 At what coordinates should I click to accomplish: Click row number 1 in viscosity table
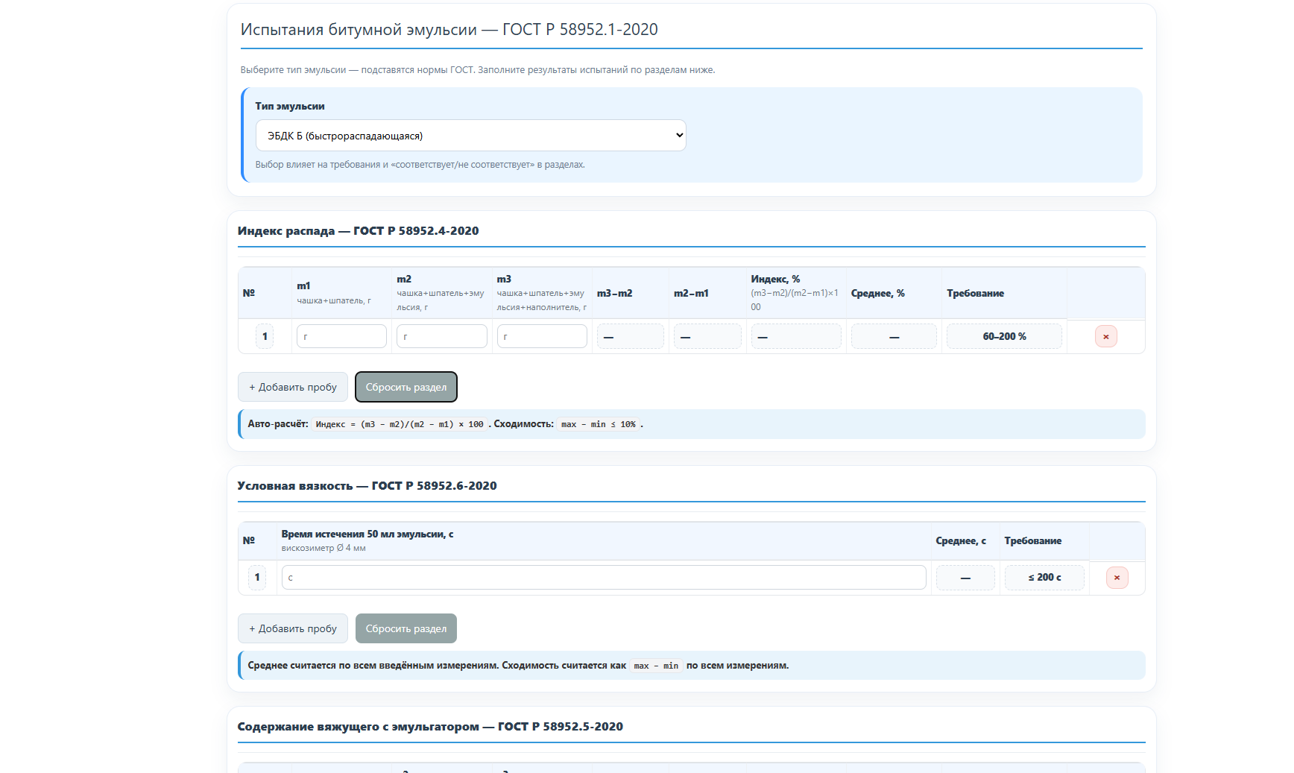click(x=257, y=578)
